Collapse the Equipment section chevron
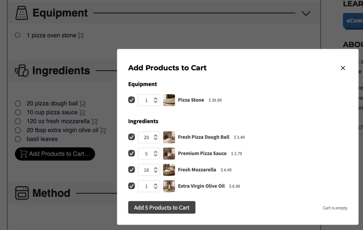Viewport: 363px width, 230px height. 306,13
